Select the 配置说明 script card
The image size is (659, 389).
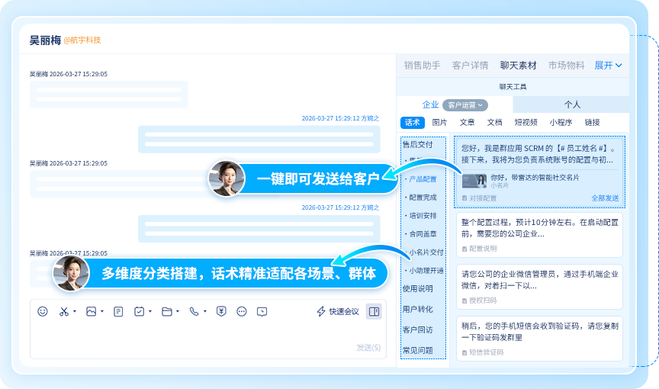coord(540,235)
